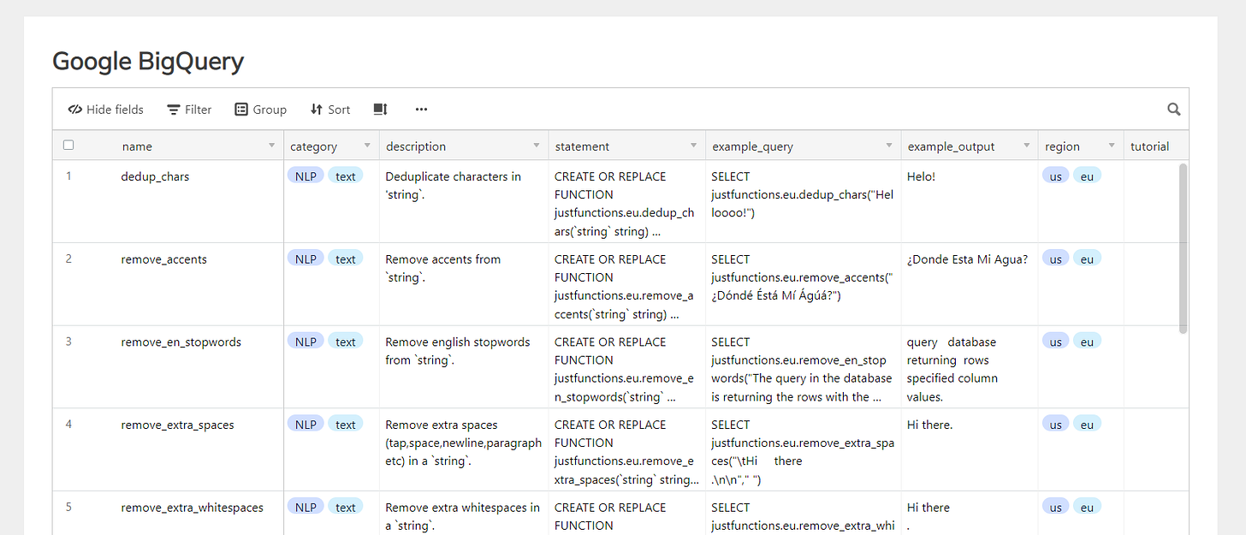Click the 'Hi there.' output cell
The image size is (1246, 535).
pyautogui.click(x=969, y=449)
